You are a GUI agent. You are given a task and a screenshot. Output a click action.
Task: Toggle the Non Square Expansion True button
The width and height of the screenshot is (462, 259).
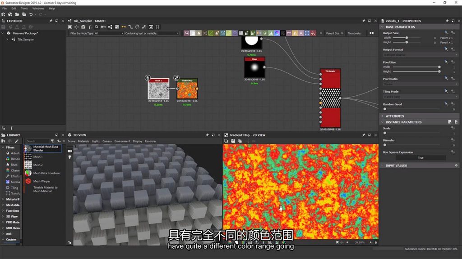(420, 158)
